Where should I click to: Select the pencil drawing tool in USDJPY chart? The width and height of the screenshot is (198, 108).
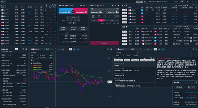(67, 49)
